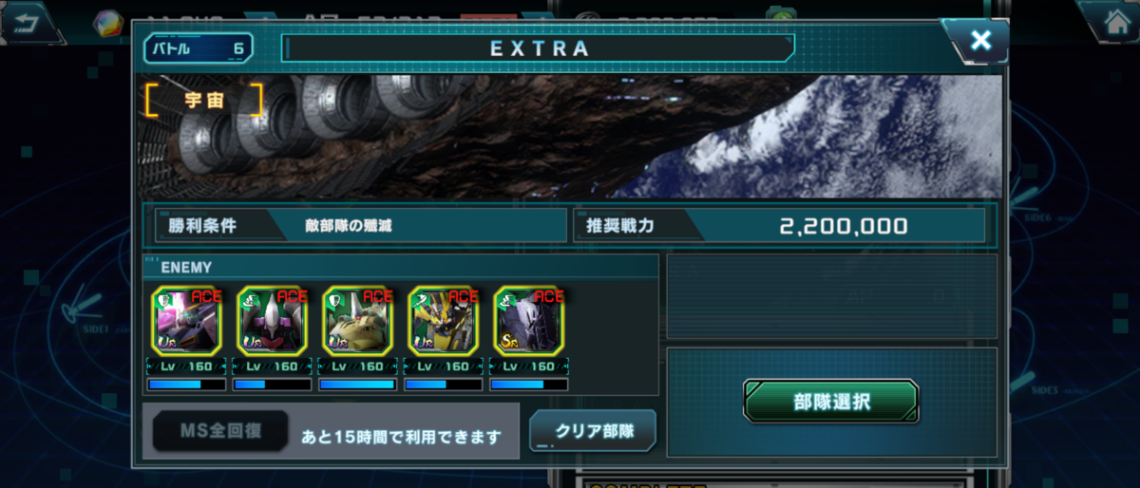Tap the first enemy's Lv 160 label
The width and height of the screenshot is (1140, 488).
[186, 366]
